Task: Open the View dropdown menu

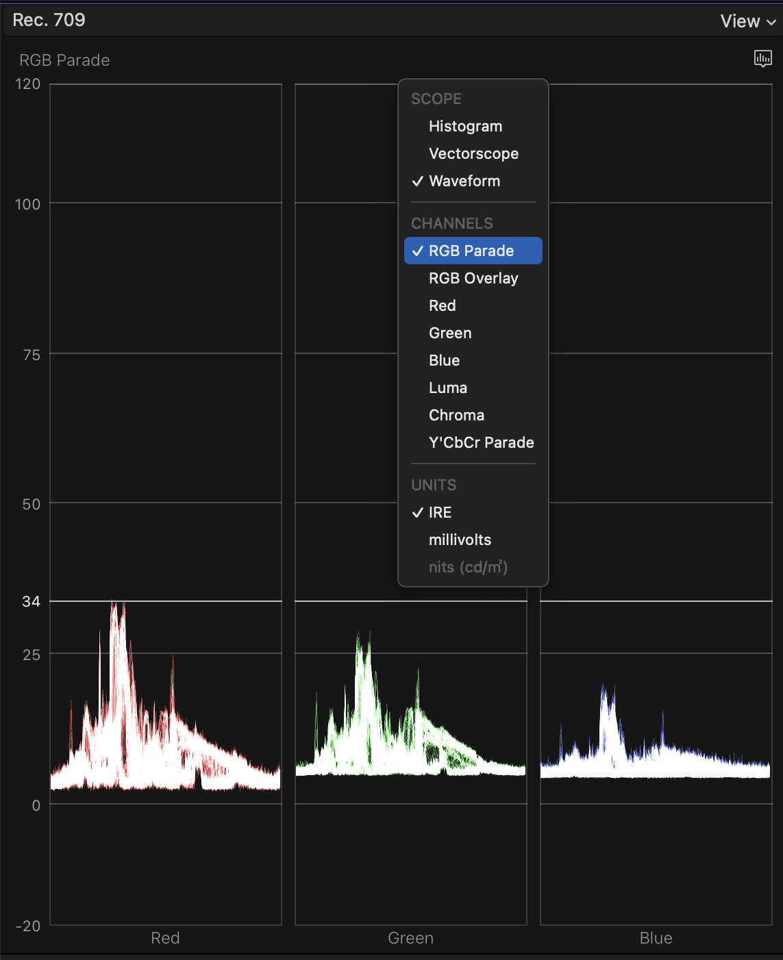Action: [x=748, y=21]
